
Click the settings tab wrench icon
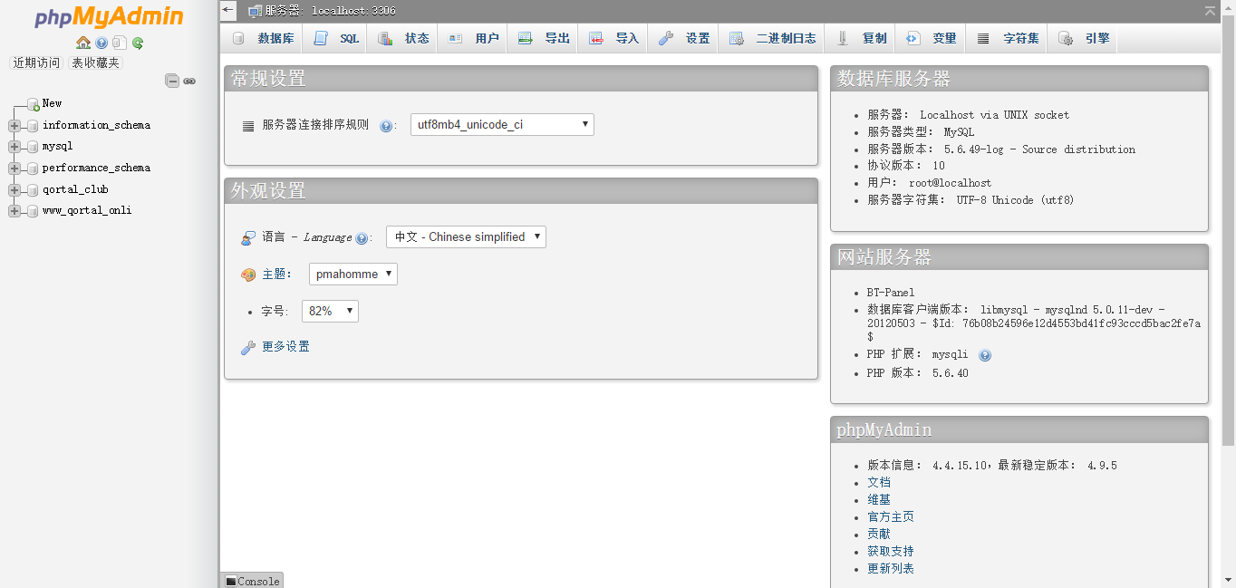point(666,38)
